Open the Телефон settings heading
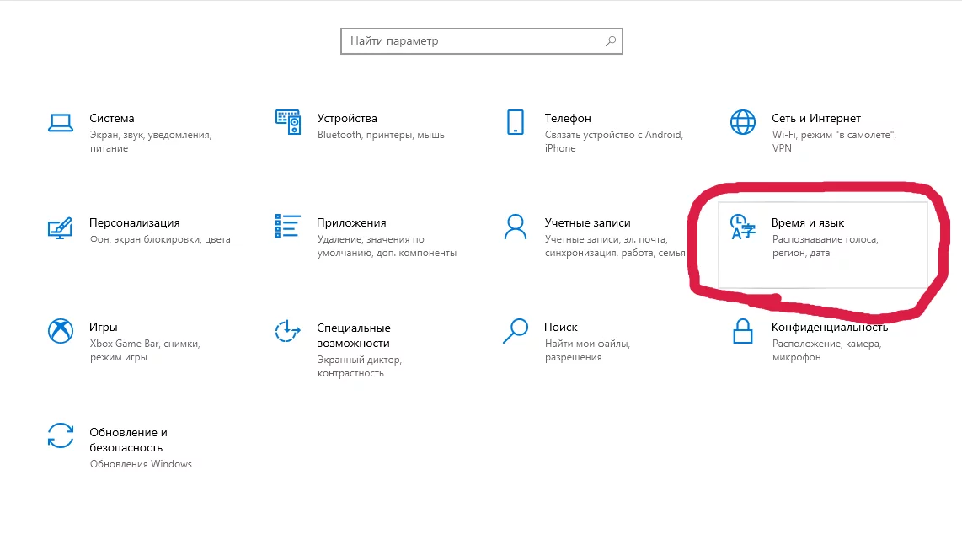The image size is (962, 550). (568, 119)
